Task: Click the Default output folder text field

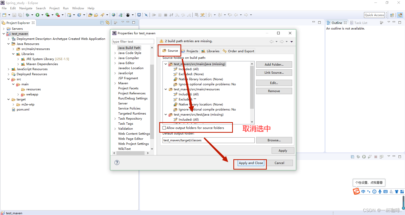Action: tap(209, 140)
